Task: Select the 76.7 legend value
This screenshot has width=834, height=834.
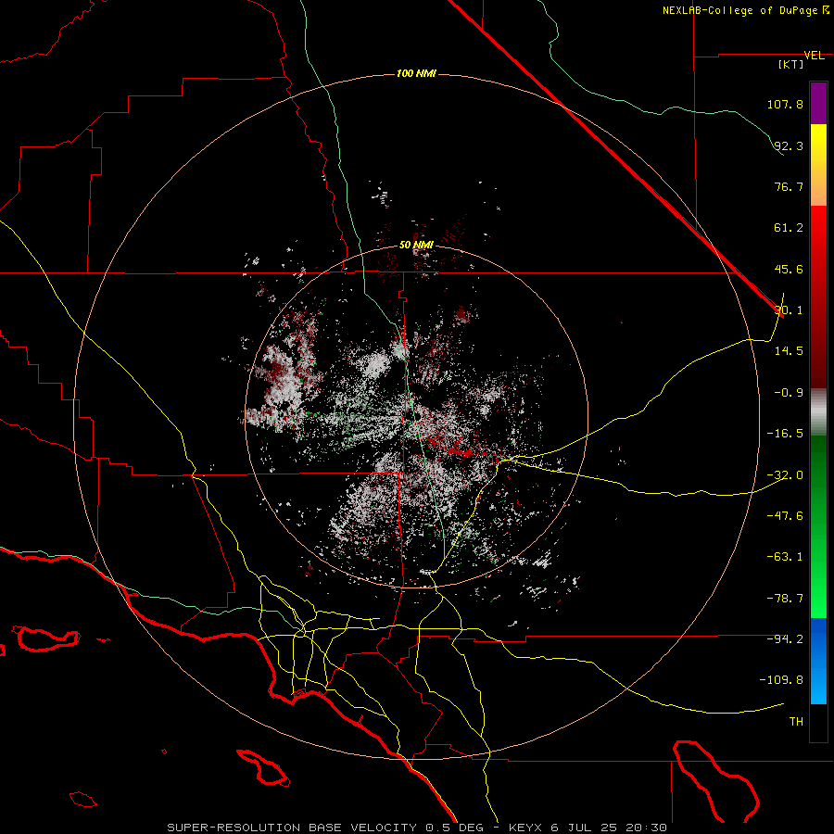Action: pos(789,186)
